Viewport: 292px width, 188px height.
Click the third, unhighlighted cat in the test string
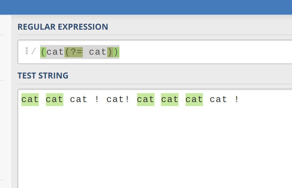tap(79, 99)
